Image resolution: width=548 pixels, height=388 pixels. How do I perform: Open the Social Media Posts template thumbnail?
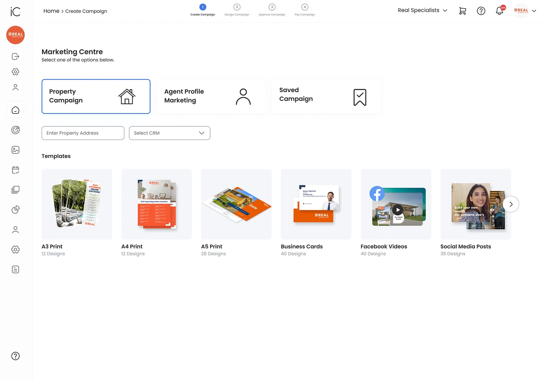pos(476,204)
